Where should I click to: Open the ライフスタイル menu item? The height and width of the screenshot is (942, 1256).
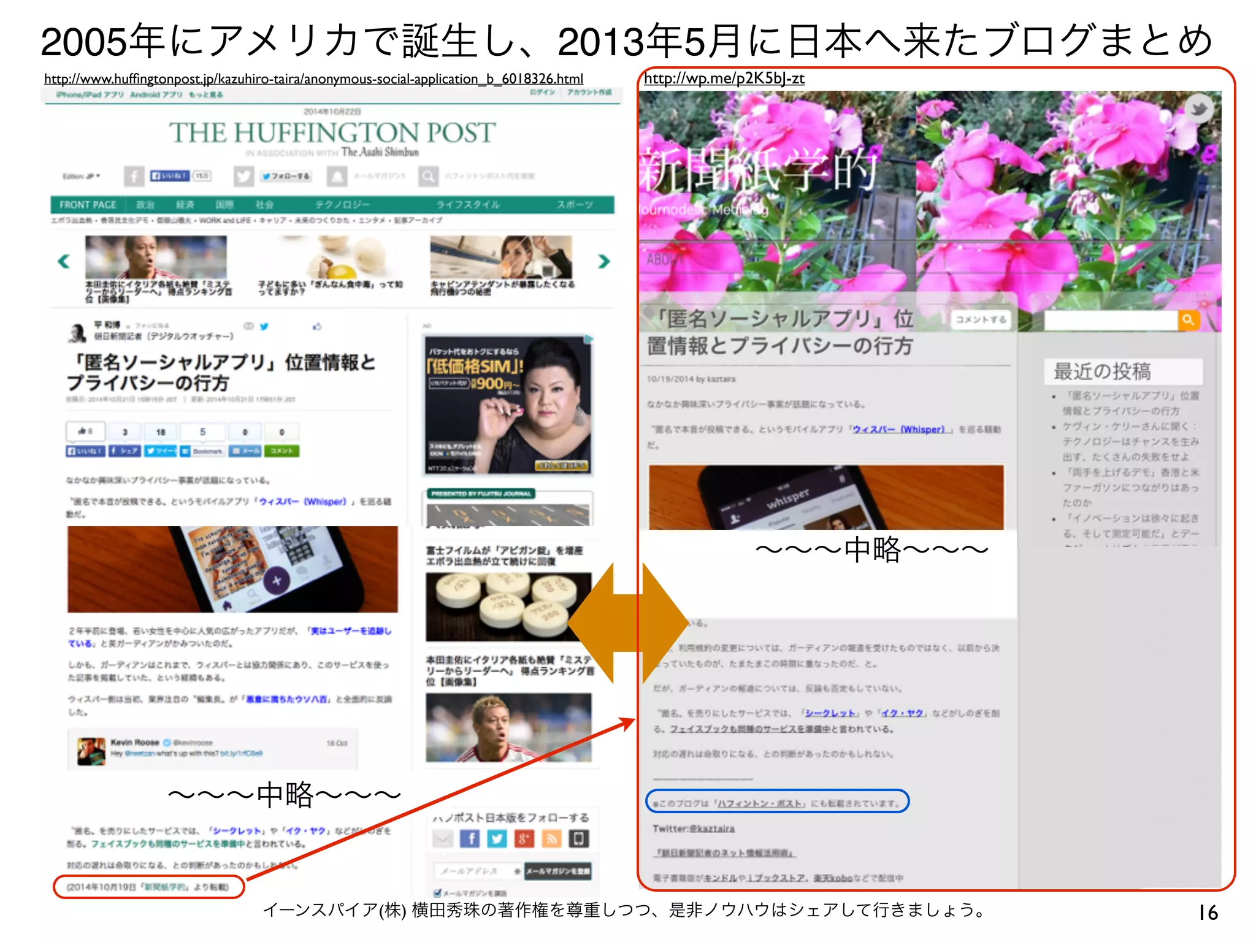(x=468, y=205)
